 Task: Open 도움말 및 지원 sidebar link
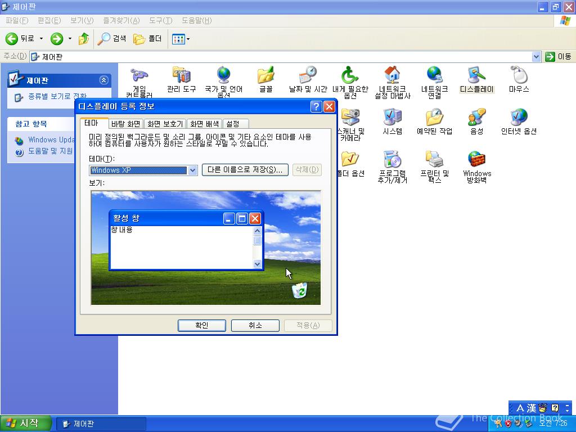click(50, 151)
